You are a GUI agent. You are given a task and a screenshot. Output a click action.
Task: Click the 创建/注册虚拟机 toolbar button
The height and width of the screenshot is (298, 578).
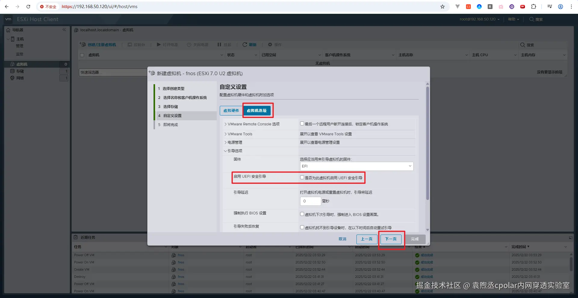[x=98, y=45]
